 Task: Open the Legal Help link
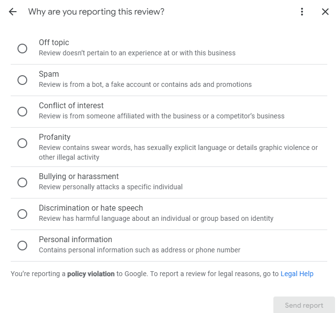(x=297, y=274)
